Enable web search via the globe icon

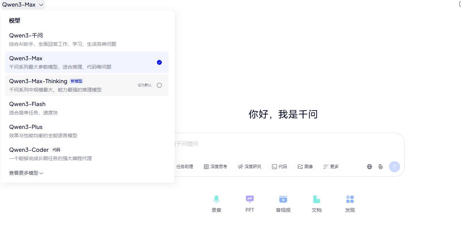coord(369,166)
